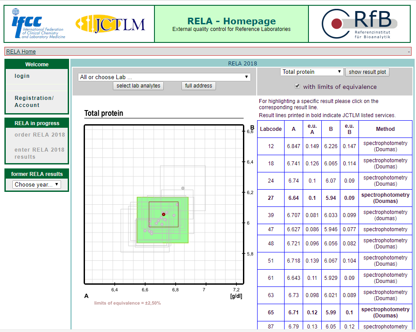Click the RELA Home link
The height and width of the screenshot is (332, 416).
[21, 52]
